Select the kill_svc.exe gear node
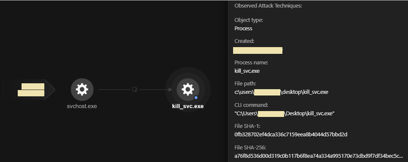The image size is (408, 162). tap(187, 90)
